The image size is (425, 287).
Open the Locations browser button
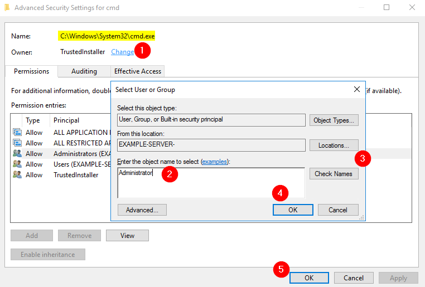pyautogui.click(x=334, y=145)
